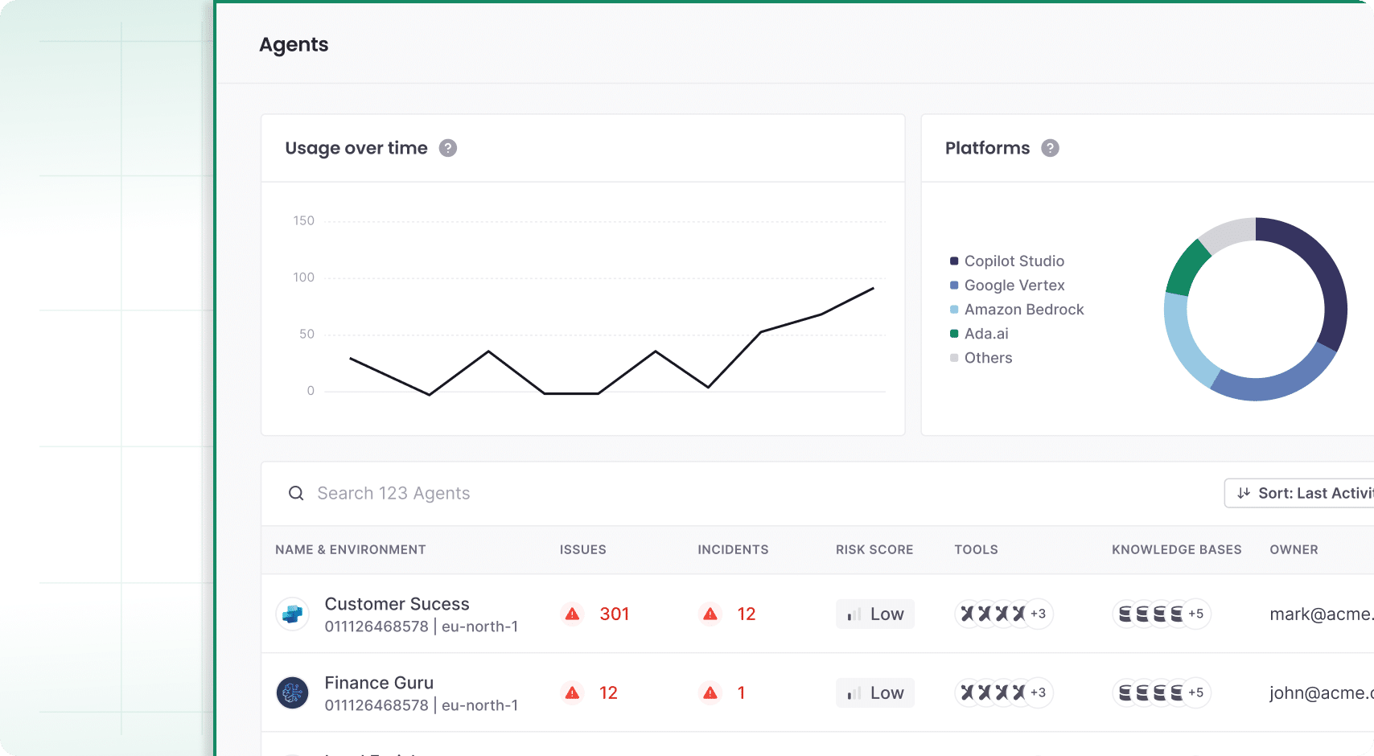This screenshot has height=756, width=1374.
Task: Click the help icon next to Platforms
Action: coord(1050,148)
